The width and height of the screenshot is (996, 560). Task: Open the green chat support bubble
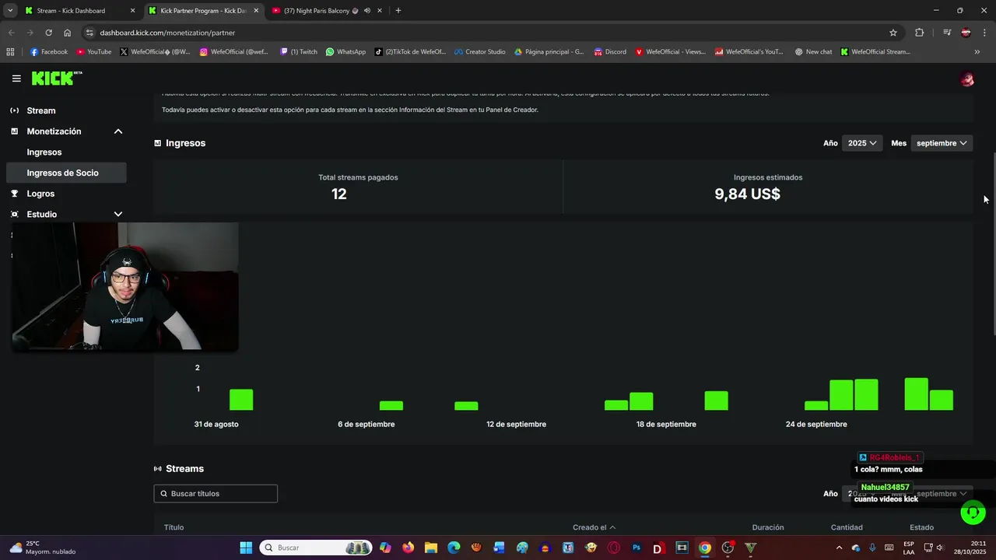click(973, 513)
